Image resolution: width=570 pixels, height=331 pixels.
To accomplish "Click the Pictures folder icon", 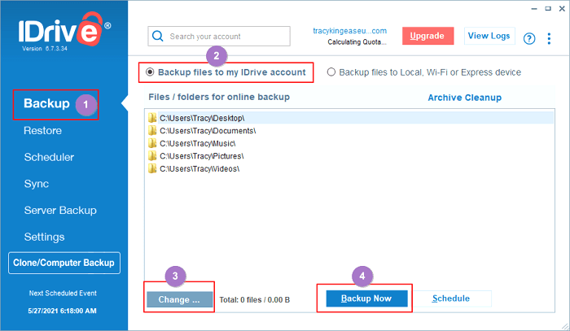I will pyautogui.click(x=152, y=155).
